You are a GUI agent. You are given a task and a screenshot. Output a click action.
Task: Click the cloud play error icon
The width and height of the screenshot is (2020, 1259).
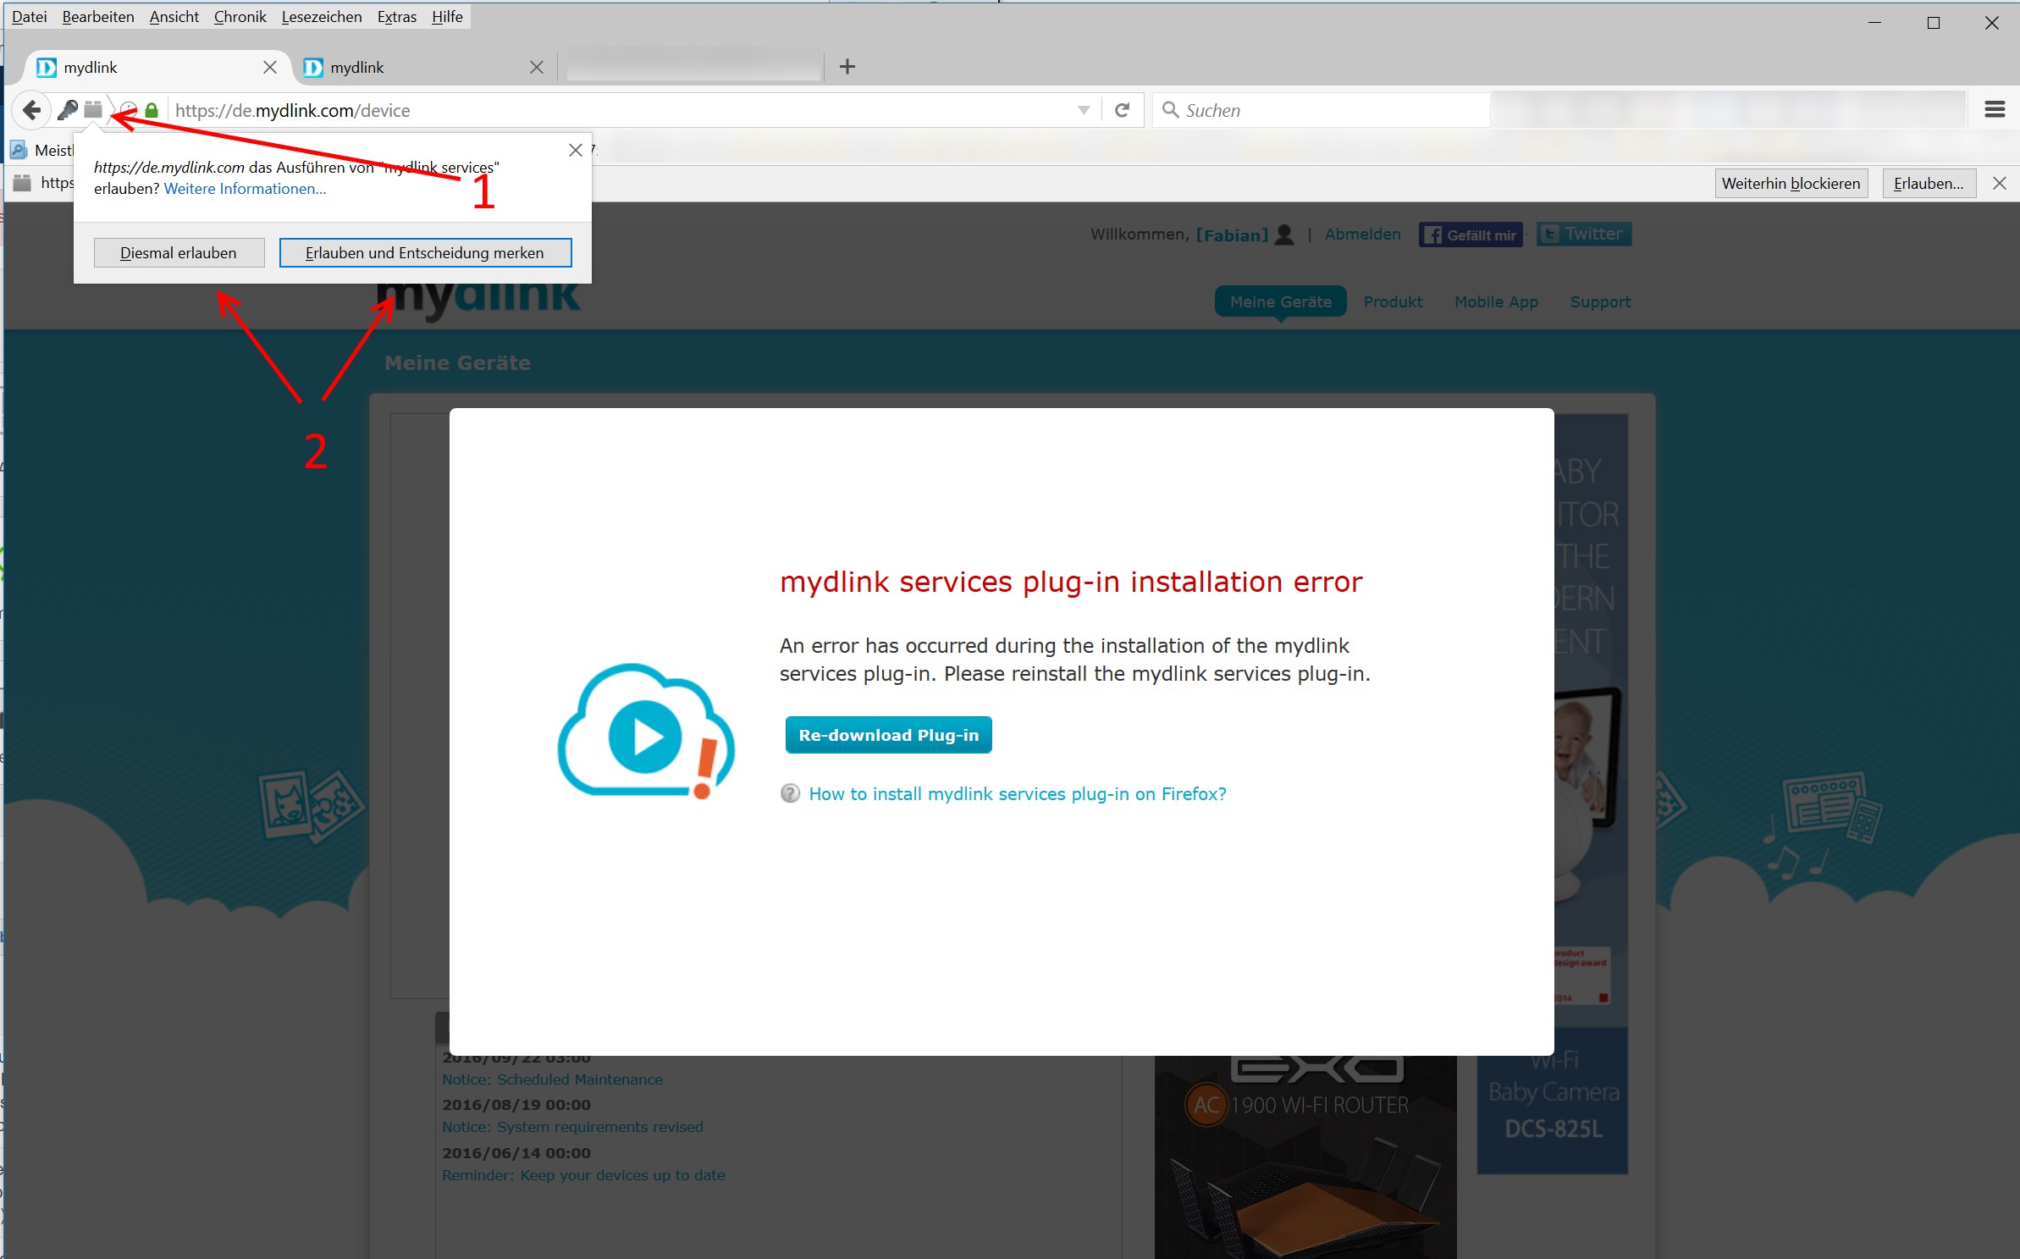click(647, 731)
